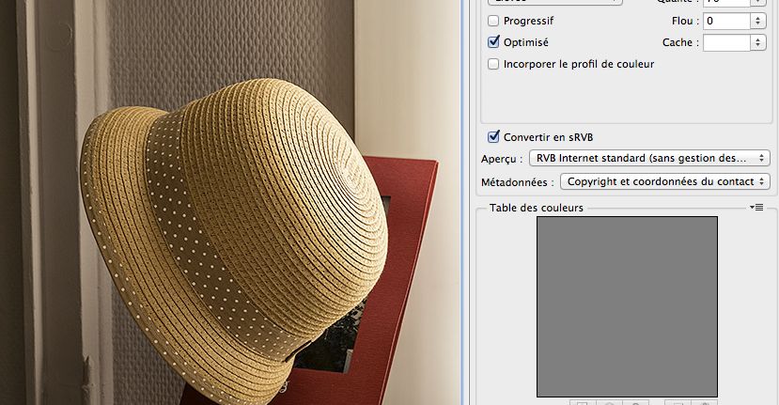Open the Cache color dropdown arrow
Image resolution: width=779 pixels, height=405 pixels.
(757, 42)
